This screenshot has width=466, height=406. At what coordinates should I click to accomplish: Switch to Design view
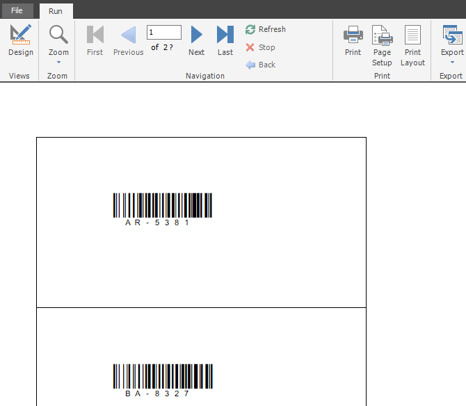(21, 40)
